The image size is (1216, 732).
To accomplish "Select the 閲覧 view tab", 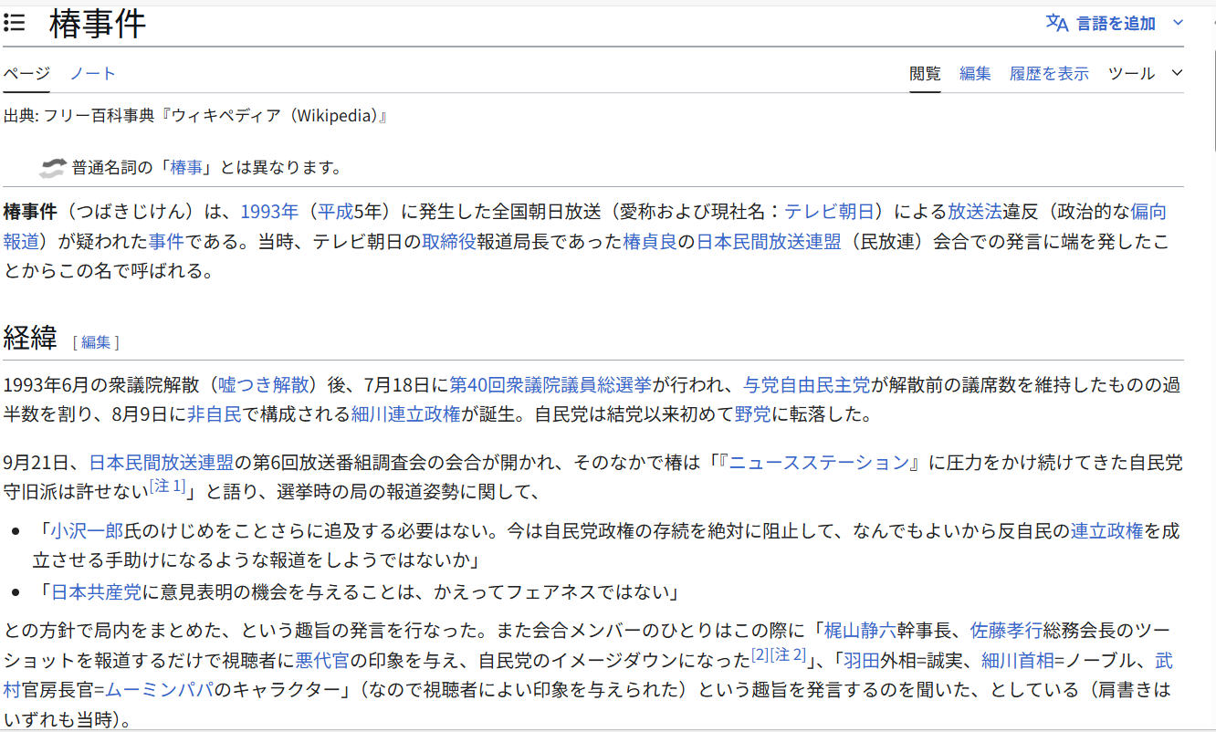I will (925, 73).
